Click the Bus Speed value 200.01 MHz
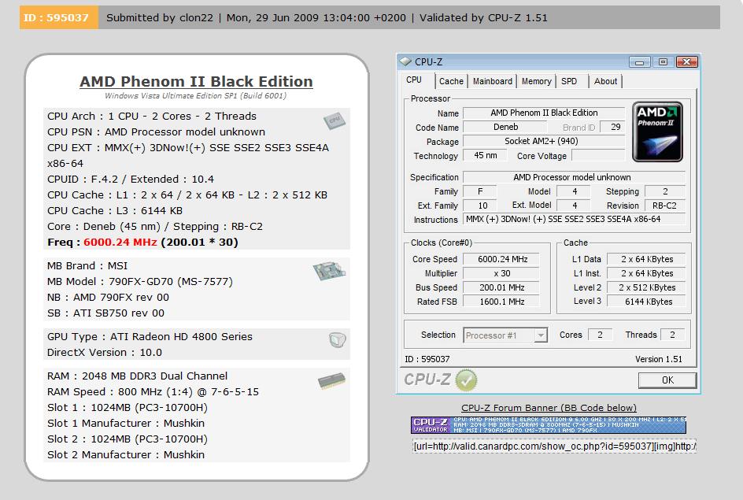The height and width of the screenshot is (500, 743). coord(501,287)
